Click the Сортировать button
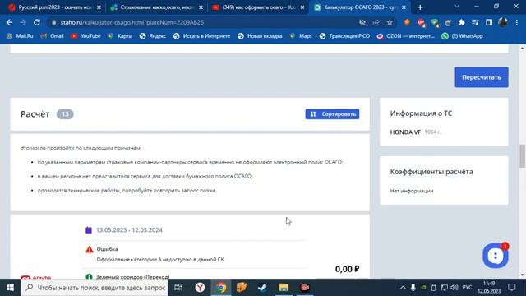 (332, 114)
